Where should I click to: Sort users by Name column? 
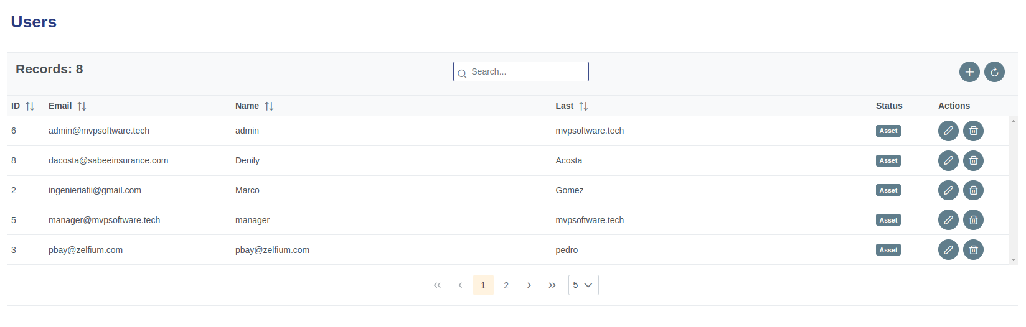pyautogui.click(x=269, y=106)
